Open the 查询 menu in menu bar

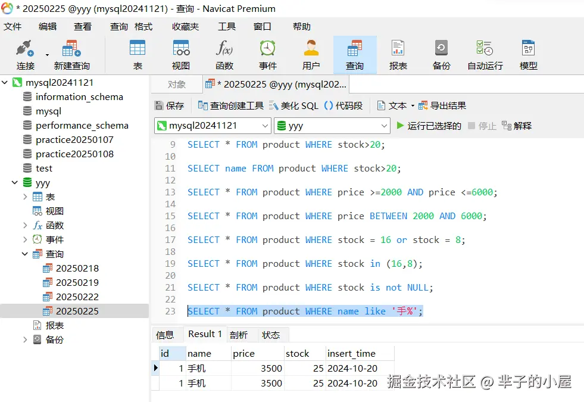[x=119, y=26]
